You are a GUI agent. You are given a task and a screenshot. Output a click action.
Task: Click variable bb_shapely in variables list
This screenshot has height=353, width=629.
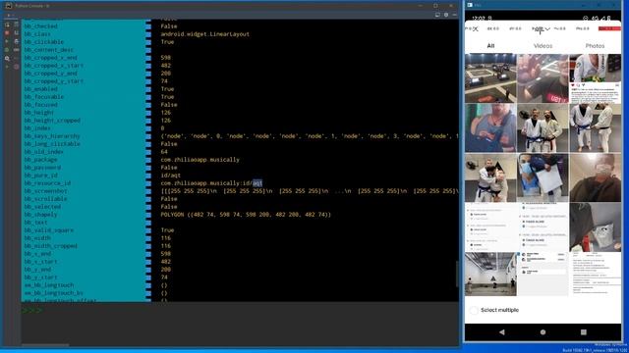coord(40,215)
